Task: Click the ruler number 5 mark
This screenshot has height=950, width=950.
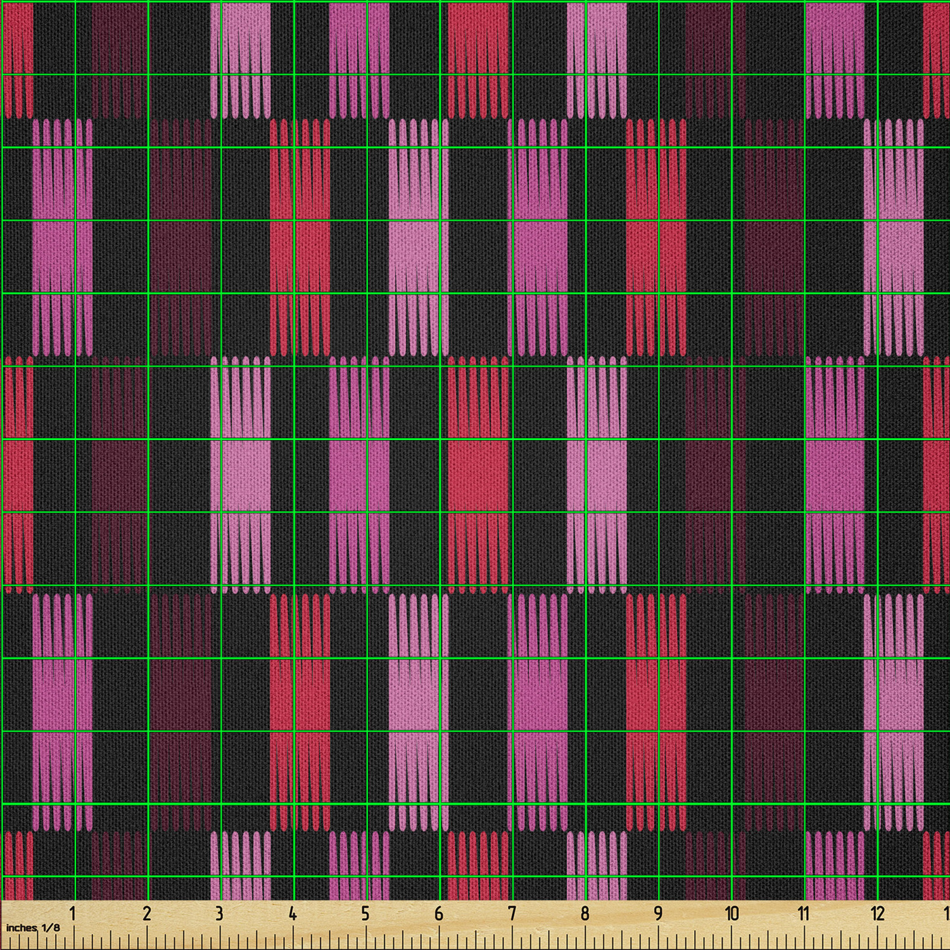Action: click(365, 913)
